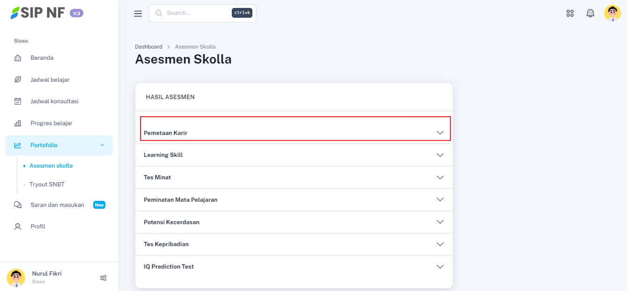This screenshot has width=627, height=291.
Task: Click the hamburger menu icon
Action: point(138,14)
